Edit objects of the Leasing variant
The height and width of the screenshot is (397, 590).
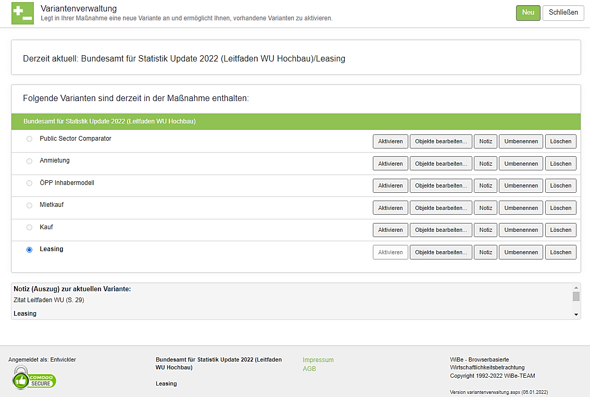coord(441,252)
